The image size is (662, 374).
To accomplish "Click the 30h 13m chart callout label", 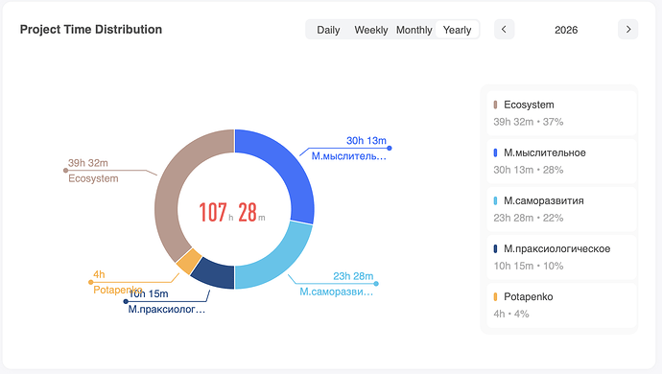I will point(366,141).
